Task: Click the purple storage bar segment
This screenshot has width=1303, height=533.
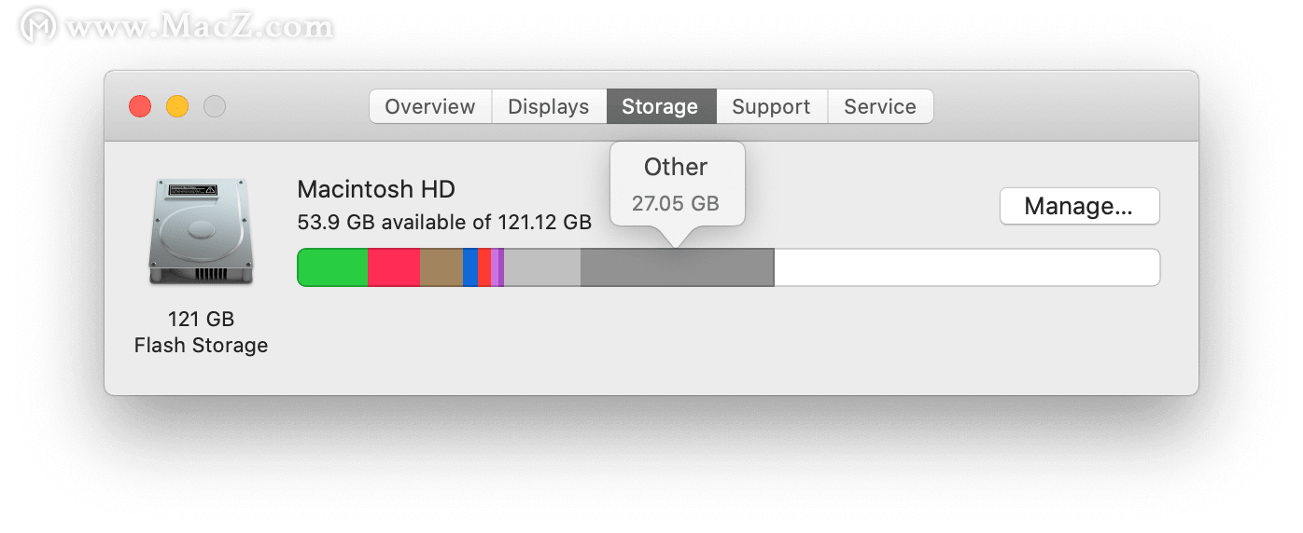Action: (500, 267)
